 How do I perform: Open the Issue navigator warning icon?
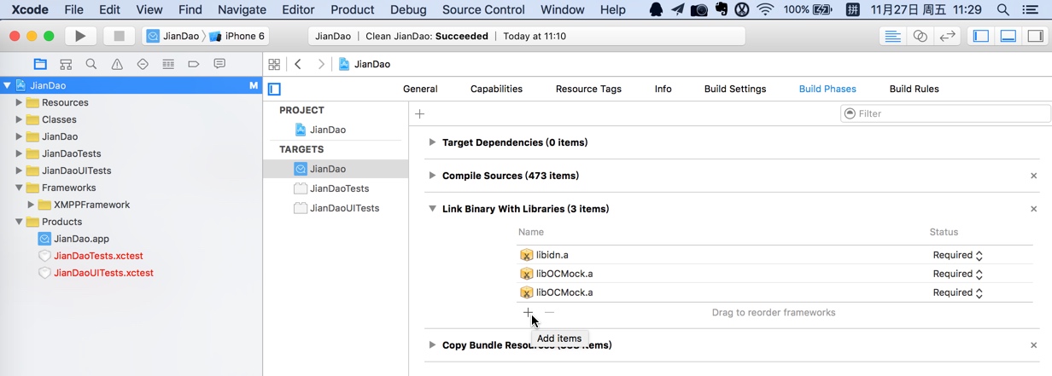pos(117,64)
